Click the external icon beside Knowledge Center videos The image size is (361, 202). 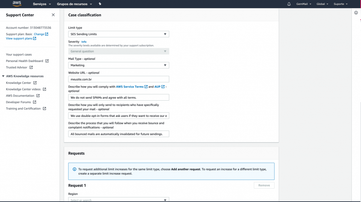(44, 89)
